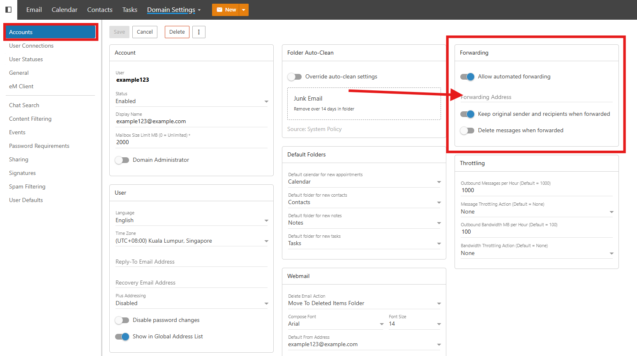Click the Source: System Policy text

point(314,129)
